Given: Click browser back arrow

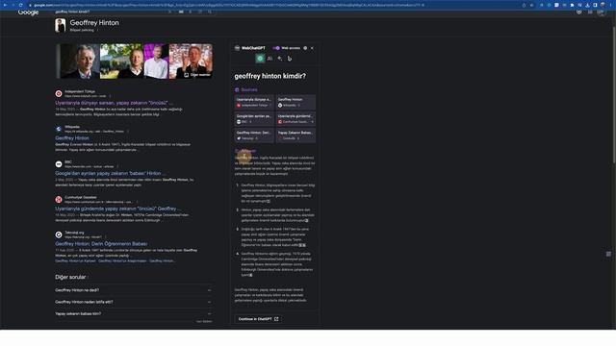Looking at the screenshot, I should (5, 5).
